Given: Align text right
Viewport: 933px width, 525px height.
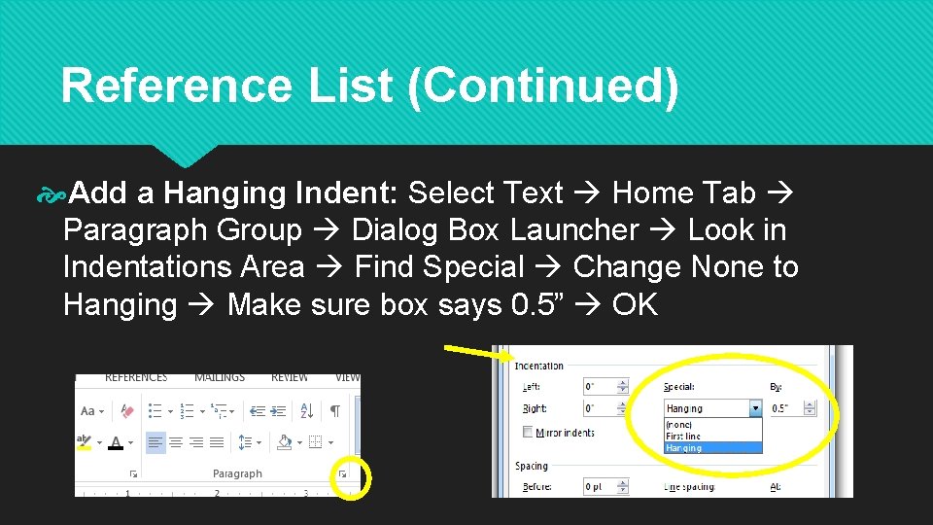Looking at the screenshot, I should point(196,442).
